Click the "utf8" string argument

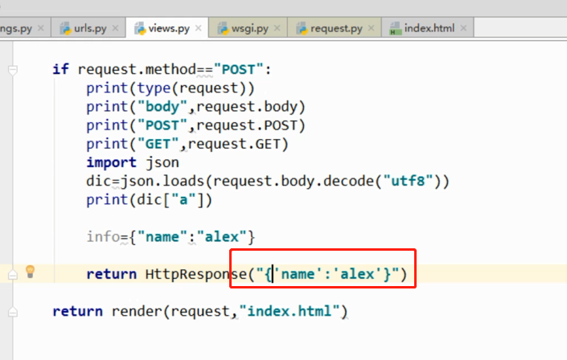[409, 181]
